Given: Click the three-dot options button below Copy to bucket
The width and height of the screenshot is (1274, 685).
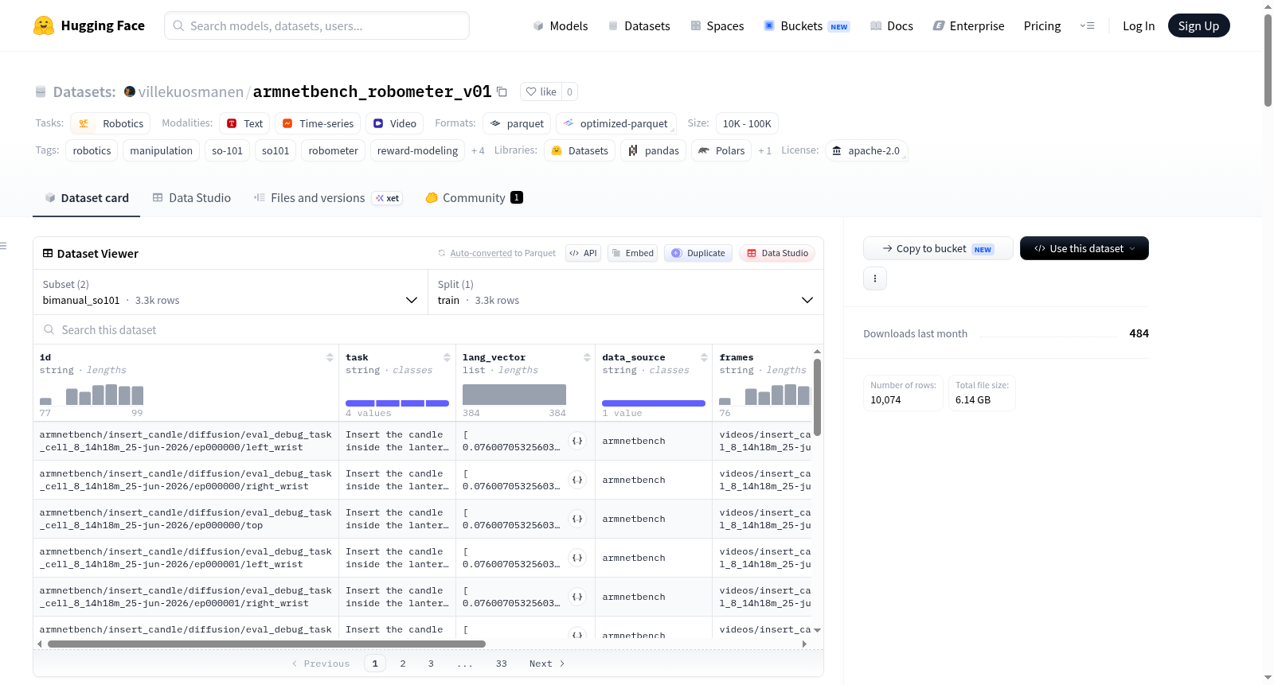Looking at the screenshot, I should click(875, 278).
